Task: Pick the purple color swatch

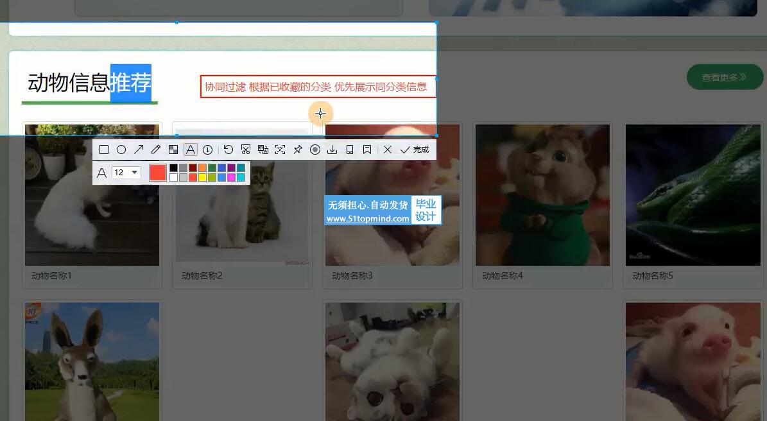Action: point(231,168)
